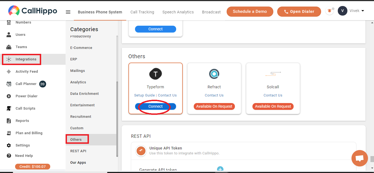The height and width of the screenshot is (173, 374).
Task: Click the Plan and Billing icon
Action: tap(9, 133)
